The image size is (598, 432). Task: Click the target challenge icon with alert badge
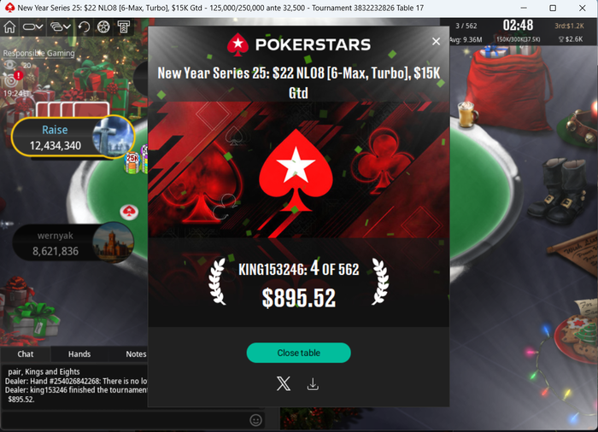pyautogui.click(x=11, y=79)
